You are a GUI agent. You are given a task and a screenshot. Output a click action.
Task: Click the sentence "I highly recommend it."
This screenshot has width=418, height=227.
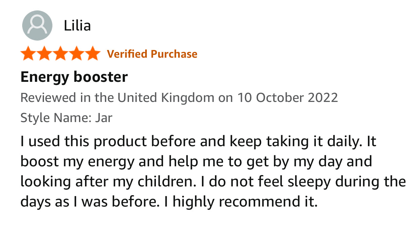point(241,201)
